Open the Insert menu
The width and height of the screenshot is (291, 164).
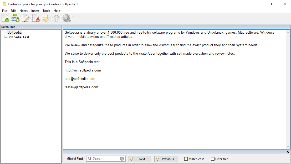coord(35,11)
